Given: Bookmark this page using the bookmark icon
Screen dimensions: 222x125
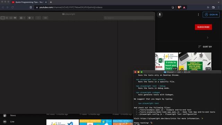Looking at the screenshot, I should pos(31,7).
